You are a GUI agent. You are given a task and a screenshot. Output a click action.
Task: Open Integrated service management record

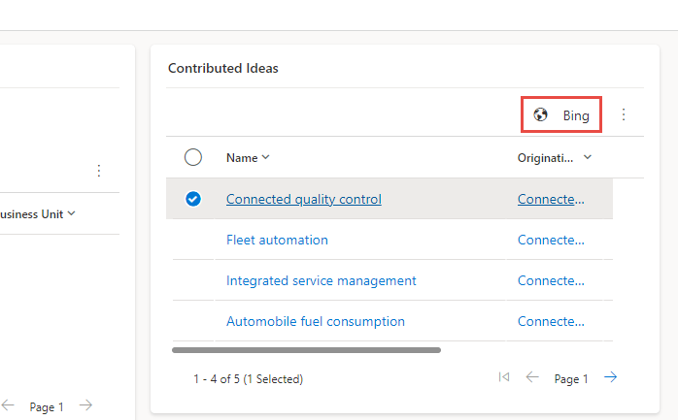321,280
